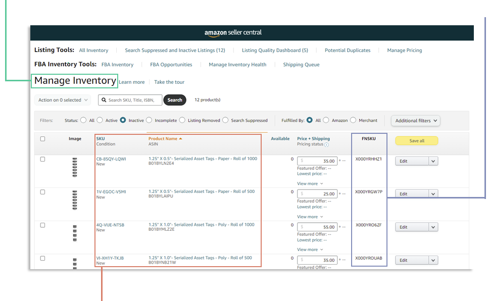Open Potential Duplicates

point(348,51)
